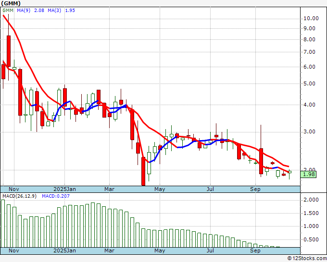The height and width of the screenshot is (262, 327).
Task: Click the MACD(26,12,9) indicator label
Action: coord(19,196)
